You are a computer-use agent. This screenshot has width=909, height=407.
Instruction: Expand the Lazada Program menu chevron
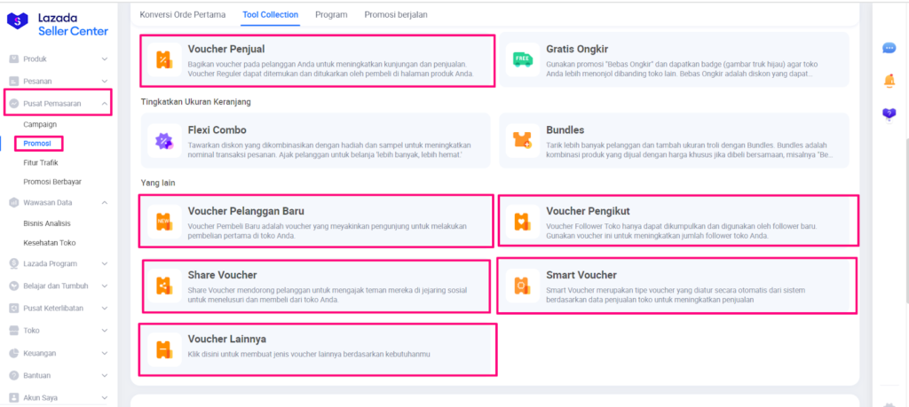pyautogui.click(x=105, y=263)
